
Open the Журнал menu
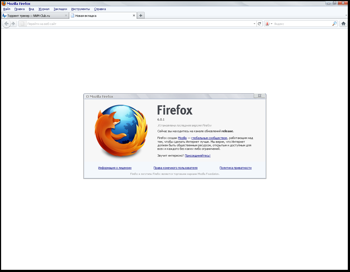44,9
